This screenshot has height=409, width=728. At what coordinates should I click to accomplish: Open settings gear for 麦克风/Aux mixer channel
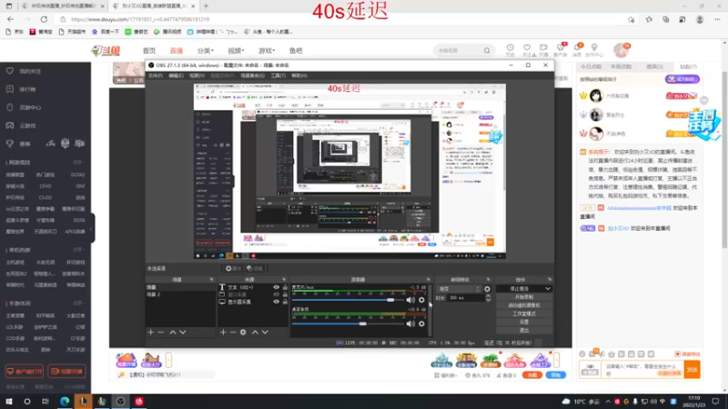(x=421, y=300)
